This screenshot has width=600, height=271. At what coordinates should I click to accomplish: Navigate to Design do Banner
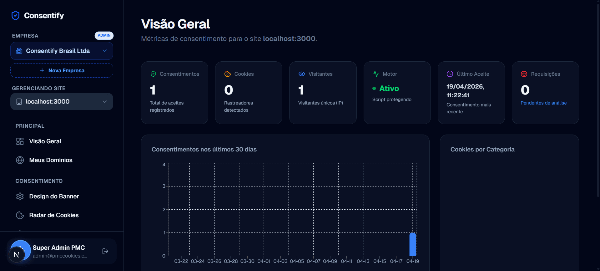[x=54, y=196]
